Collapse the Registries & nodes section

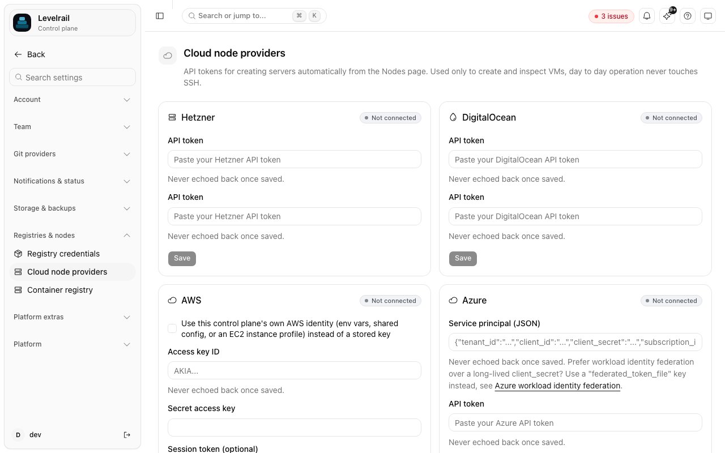coord(72,236)
